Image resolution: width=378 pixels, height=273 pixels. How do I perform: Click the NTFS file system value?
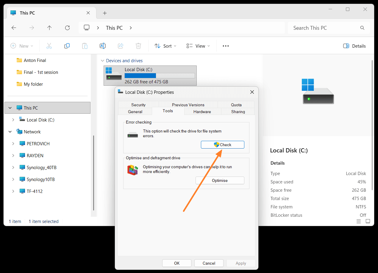click(360, 207)
